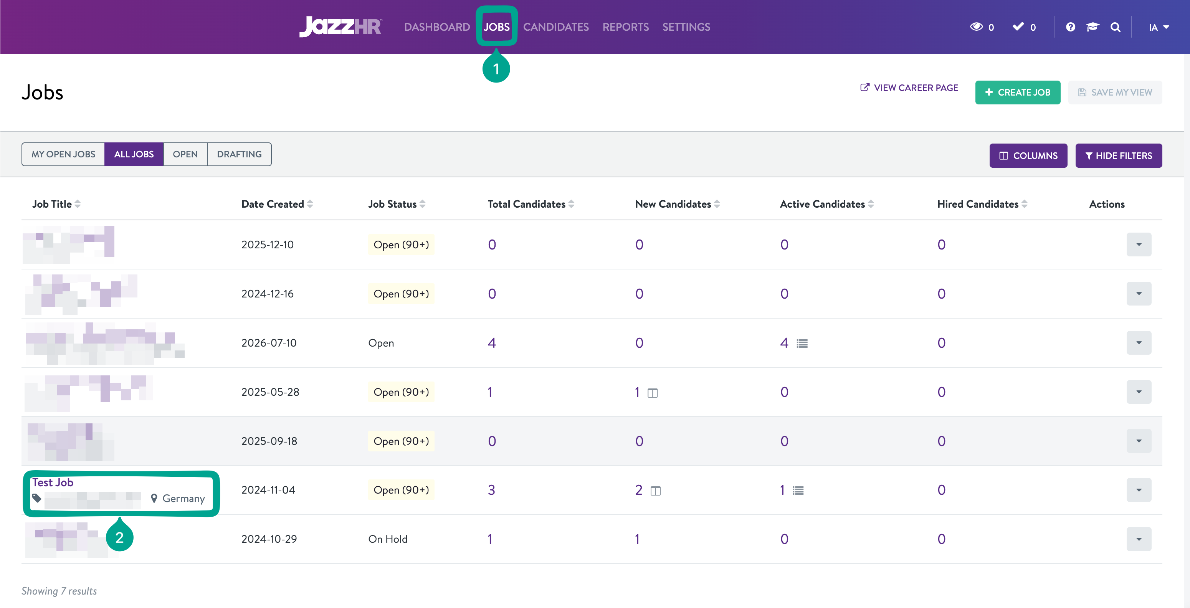Sort by Job Title column arrows
This screenshot has width=1190, height=608.
coord(78,204)
